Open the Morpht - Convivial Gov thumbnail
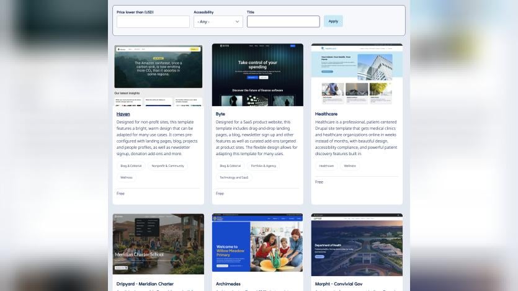This screenshot has width=518, height=291. coord(357,244)
